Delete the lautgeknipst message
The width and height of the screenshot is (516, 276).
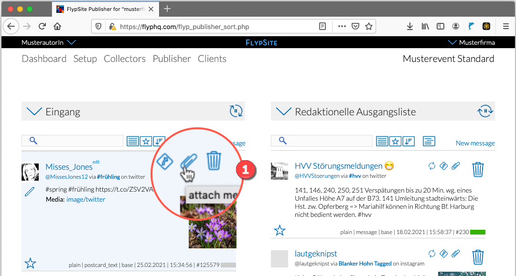[x=478, y=257]
